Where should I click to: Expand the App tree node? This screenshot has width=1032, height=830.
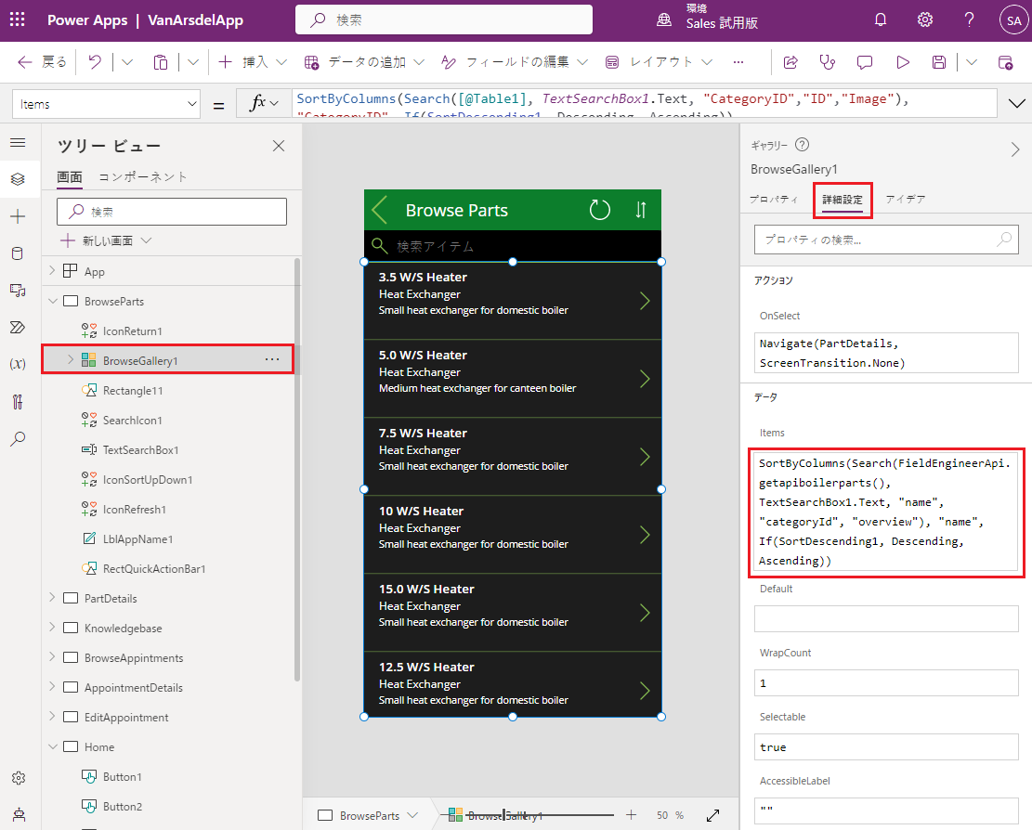(53, 271)
